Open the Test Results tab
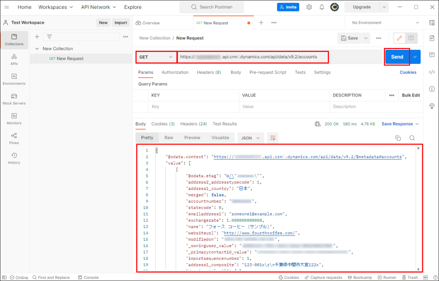This screenshot has height=281, width=439. (225, 124)
